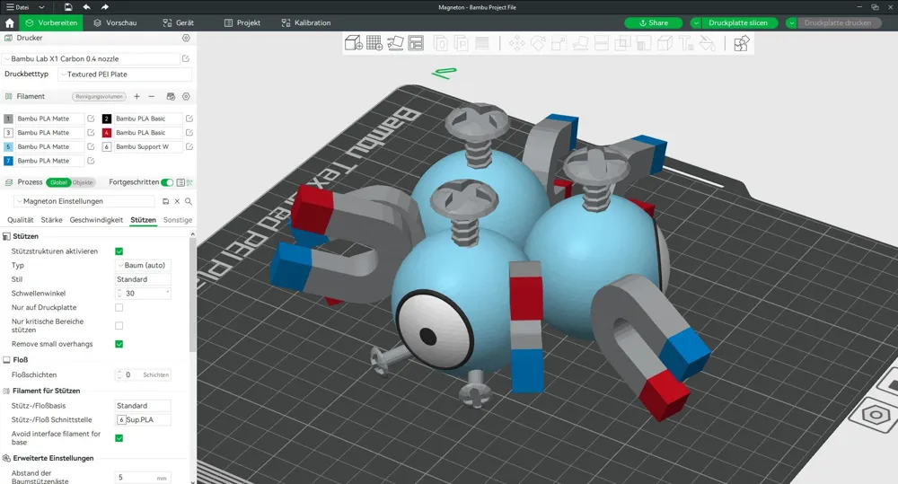This screenshot has height=484, width=898.
Task: Toggle Remove small overhangs checkbox
Action: (x=119, y=344)
